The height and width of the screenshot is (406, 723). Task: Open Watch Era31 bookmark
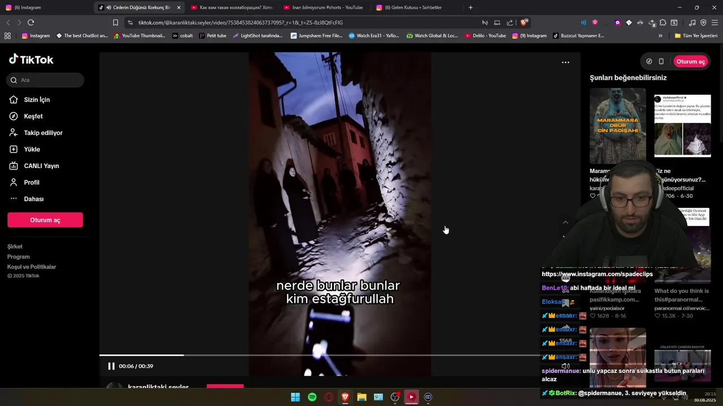(374, 36)
